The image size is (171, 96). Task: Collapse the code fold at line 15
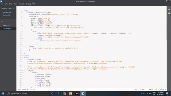23,35
